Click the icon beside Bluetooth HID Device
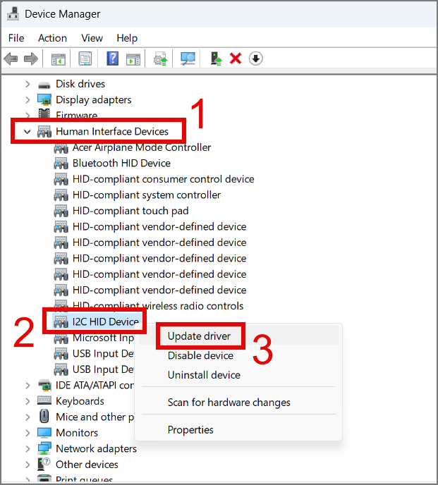 coord(61,164)
